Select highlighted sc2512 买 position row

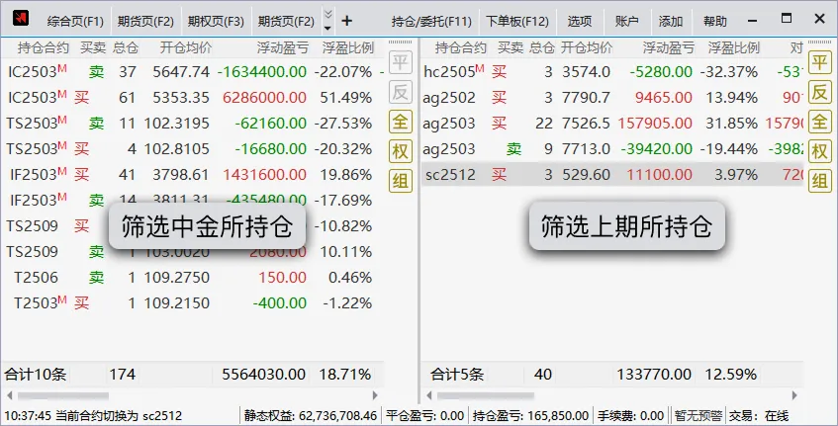tap(612, 174)
